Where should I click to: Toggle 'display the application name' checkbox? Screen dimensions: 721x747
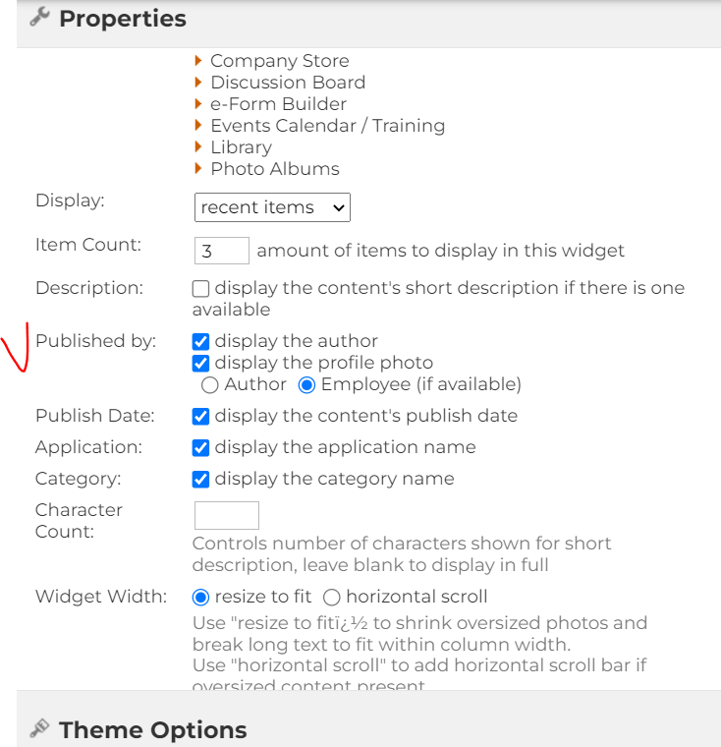(200, 448)
